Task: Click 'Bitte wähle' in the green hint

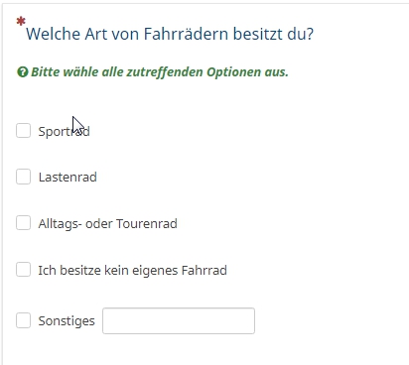Action: click(x=65, y=71)
